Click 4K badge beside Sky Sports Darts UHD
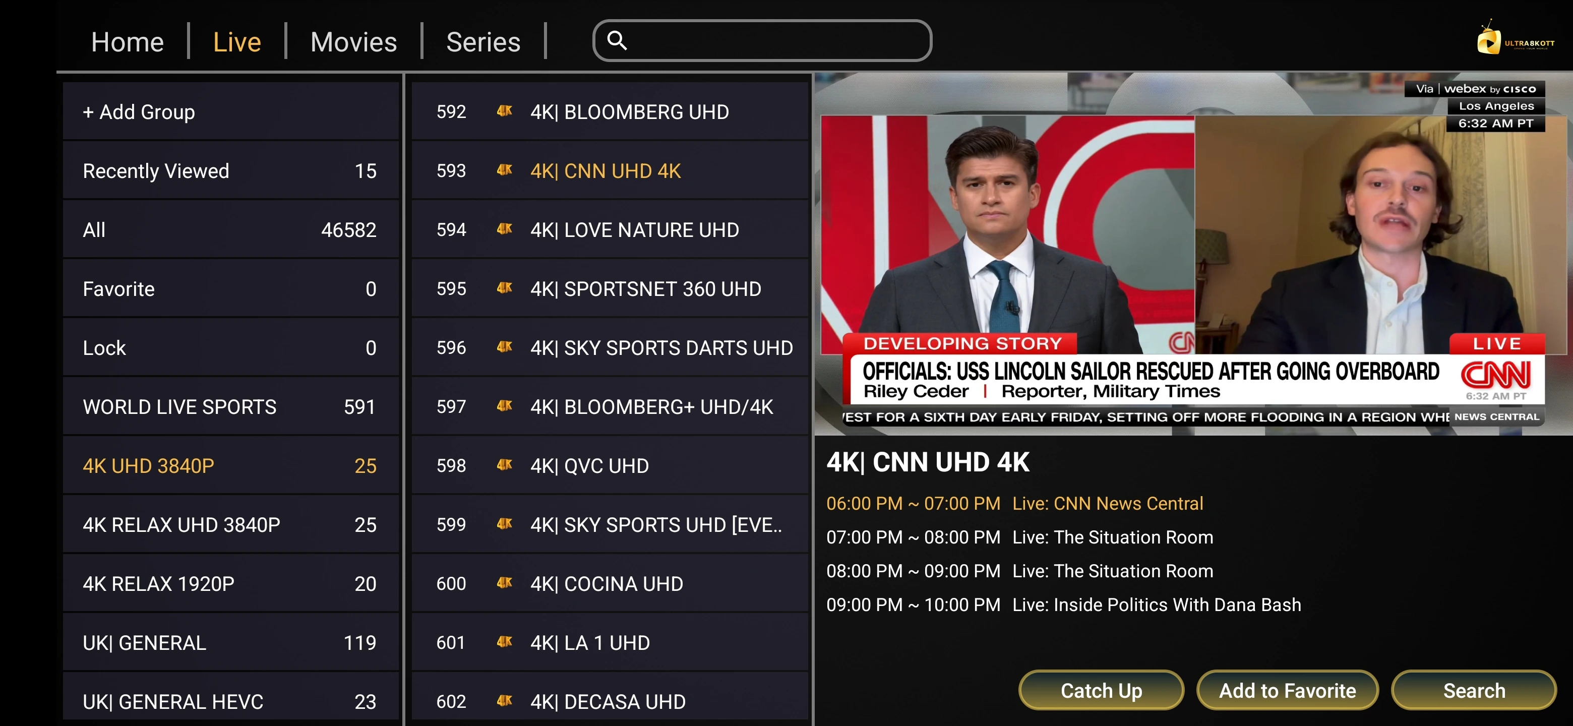 click(504, 347)
